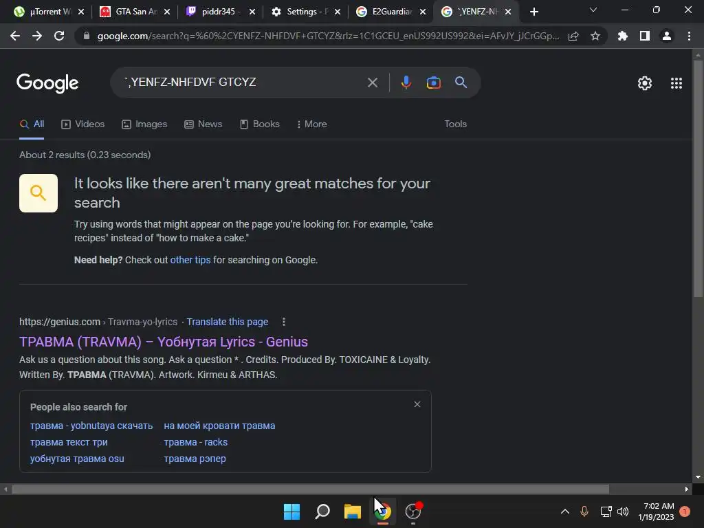View site info via padlock icon

pyautogui.click(x=86, y=36)
